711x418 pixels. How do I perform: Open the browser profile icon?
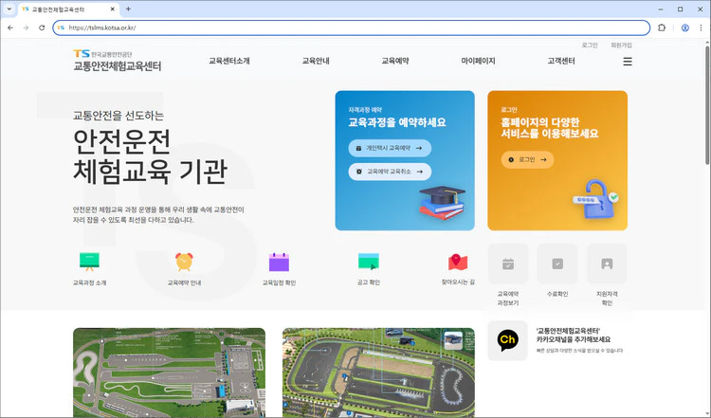[x=685, y=27]
